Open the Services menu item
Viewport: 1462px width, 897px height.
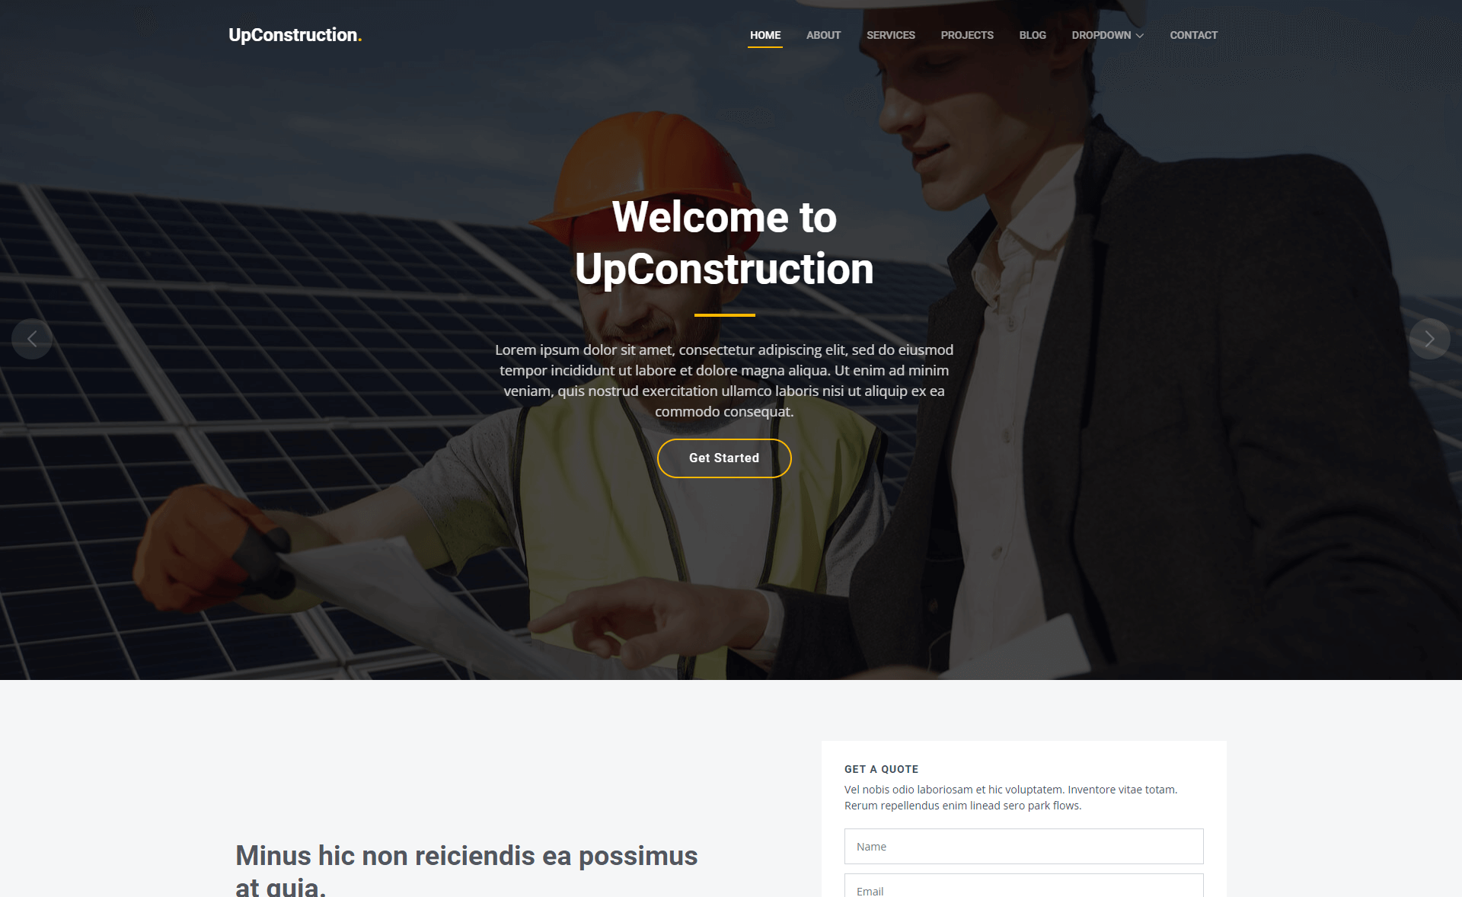890,35
